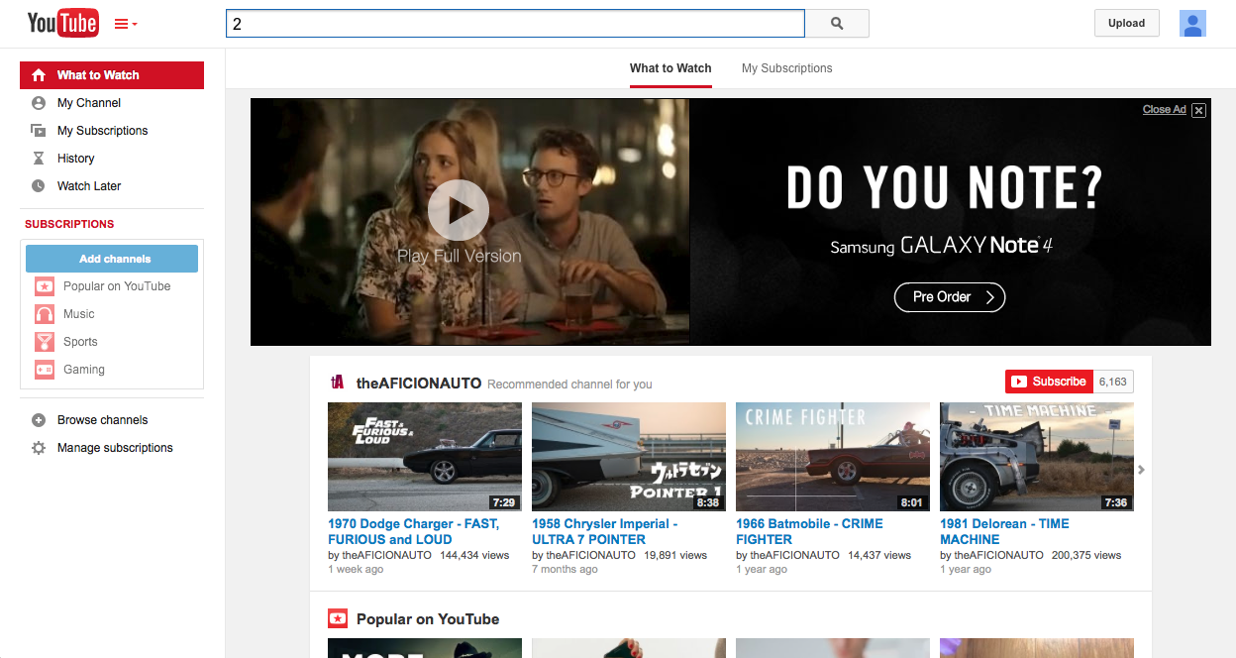Click the Popular on YouTube channel icon

tap(45, 285)
